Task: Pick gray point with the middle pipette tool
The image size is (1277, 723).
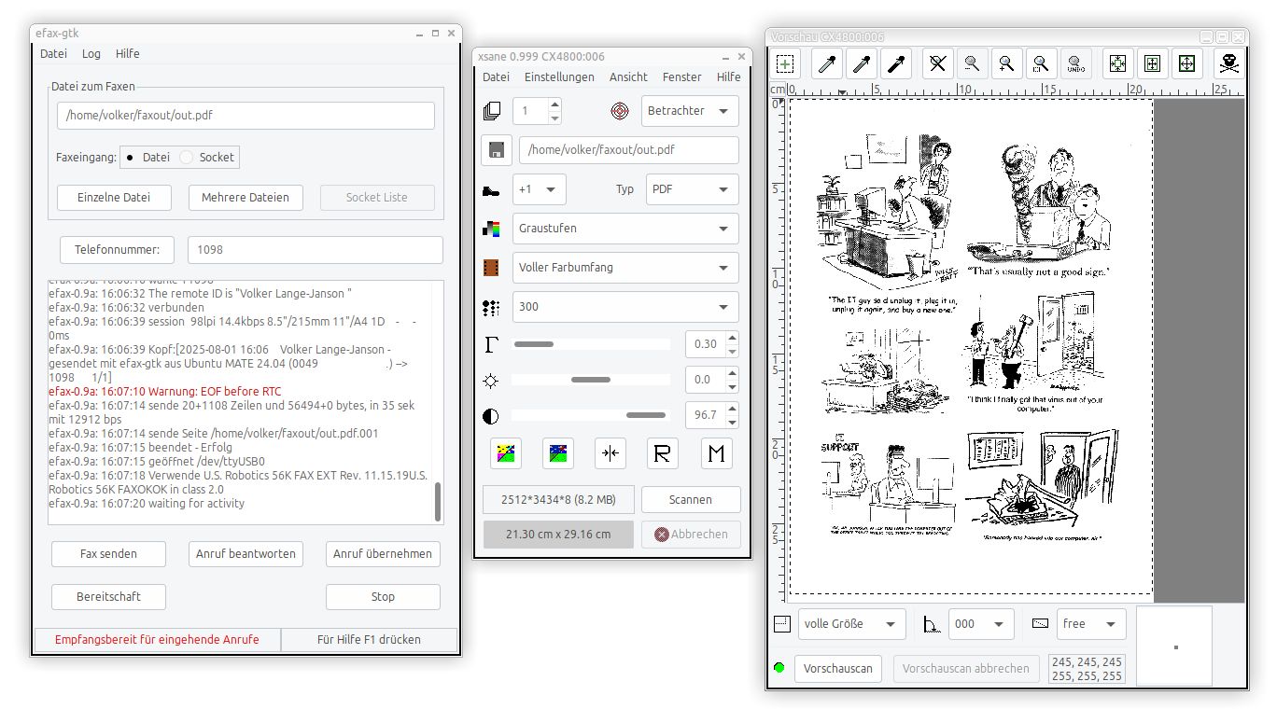Action: click(862, 63)
